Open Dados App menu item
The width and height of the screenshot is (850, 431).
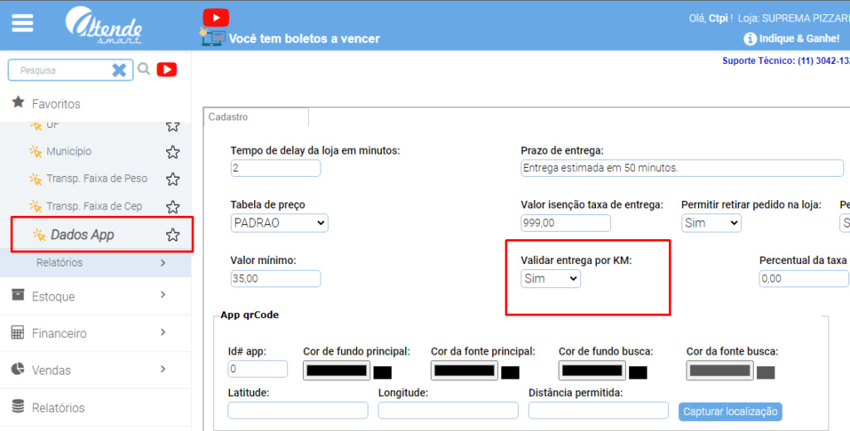tap(82, 235)
